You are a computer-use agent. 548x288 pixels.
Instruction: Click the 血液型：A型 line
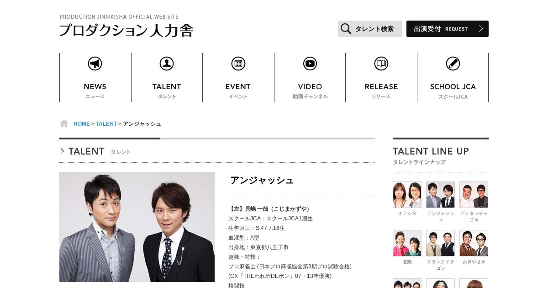pos(244,238)
